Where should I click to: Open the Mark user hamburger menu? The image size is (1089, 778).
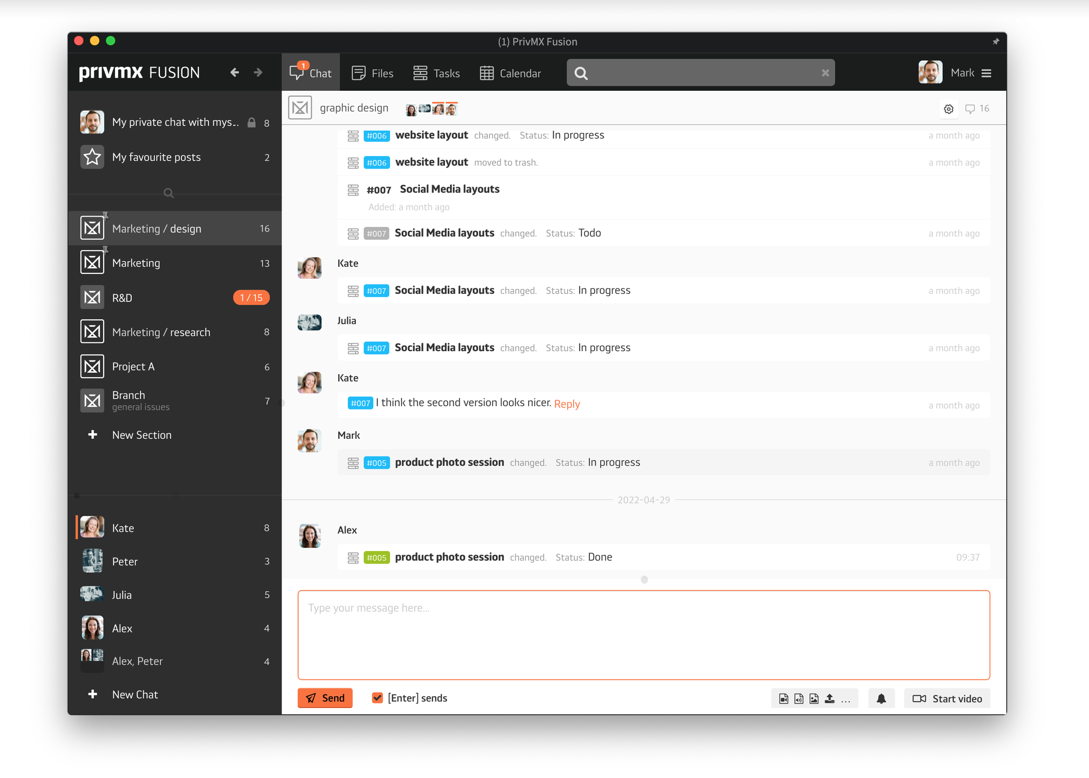986,73
